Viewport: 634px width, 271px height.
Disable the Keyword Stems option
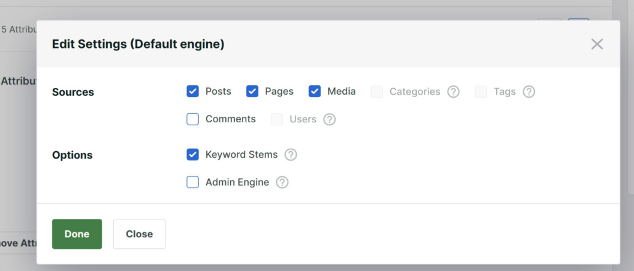coord(193,155)
